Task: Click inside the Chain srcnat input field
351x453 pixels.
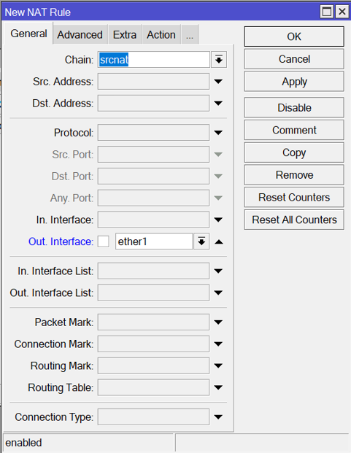Action: 154,60
